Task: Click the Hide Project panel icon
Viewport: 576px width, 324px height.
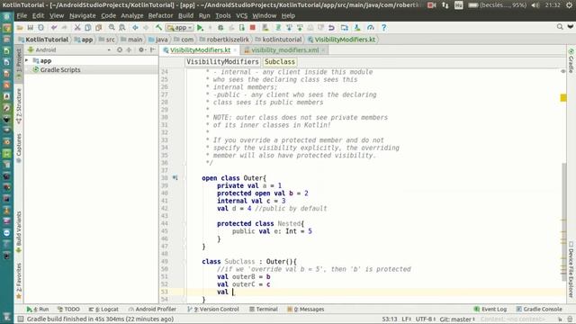Action: 153,49
